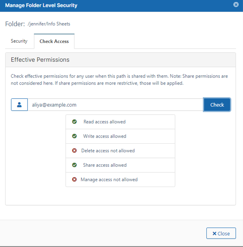Select the 'Share access allowed' text
The width and height of the screenshot is (243, 247).
pos(105,165)
